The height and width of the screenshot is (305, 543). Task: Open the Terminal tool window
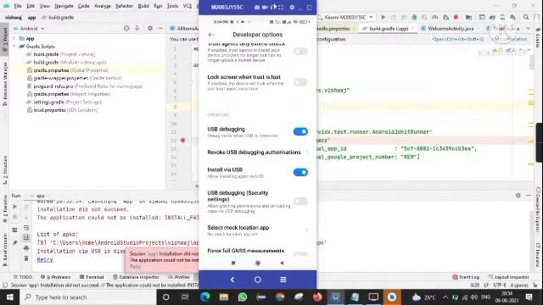click(x=92, y=277)
